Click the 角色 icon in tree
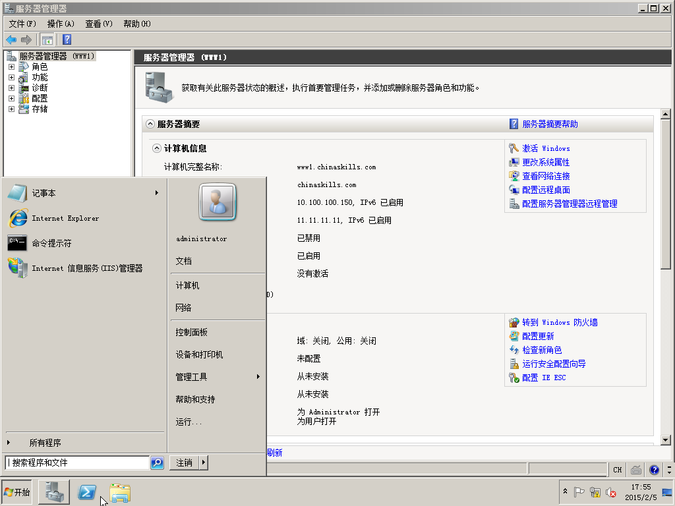 coord(24,67)
